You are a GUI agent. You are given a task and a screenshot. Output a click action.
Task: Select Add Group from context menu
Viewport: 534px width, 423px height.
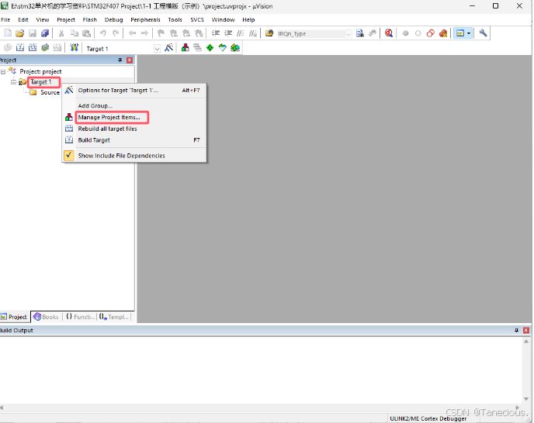pos(134,105)
